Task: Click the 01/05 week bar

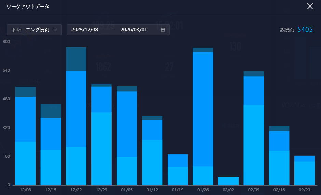Action: [x=127, y=137]
